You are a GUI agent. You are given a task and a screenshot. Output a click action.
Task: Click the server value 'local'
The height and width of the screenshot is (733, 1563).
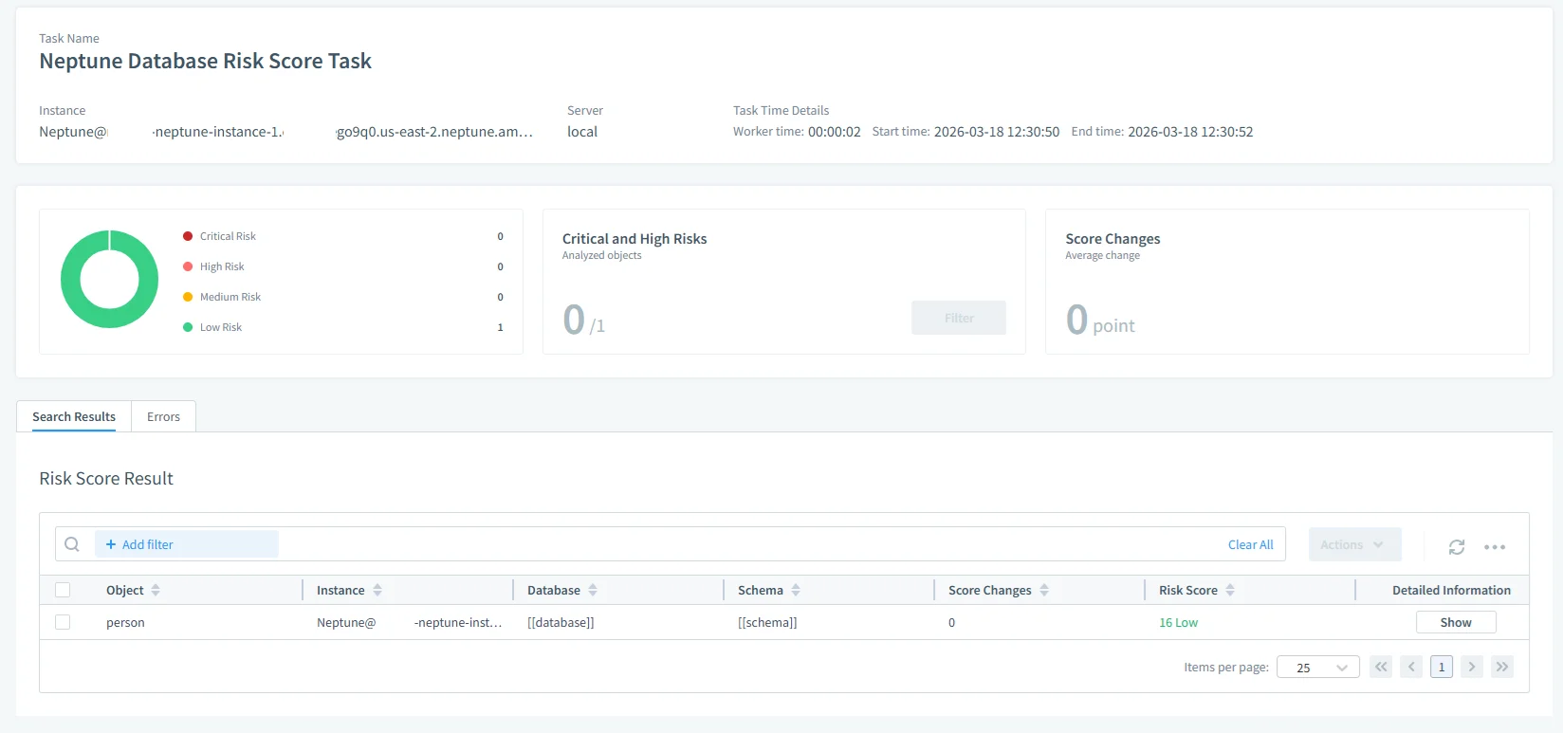582,132
